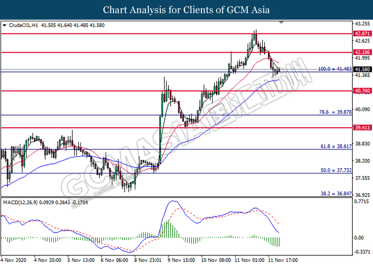The height and width of the screenshot is (266, 373).
Task: Click the MACD scale value -0.3371
Action: click(x=362, y=252)
